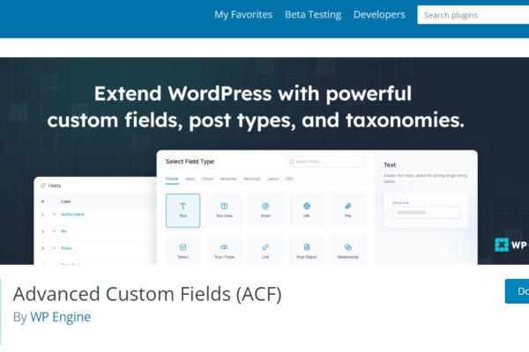Expand the Author Name field row chevron
The image size is (529, 352).
pyautogui.click(x=53, y=214)
